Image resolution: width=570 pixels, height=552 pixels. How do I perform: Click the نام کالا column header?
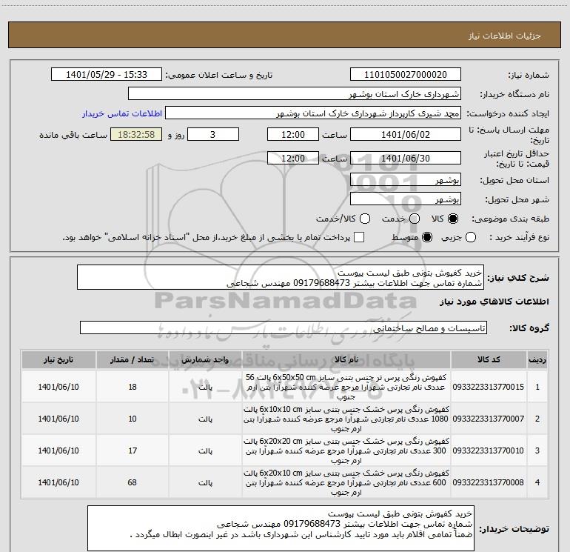click(x=346, y=360)
